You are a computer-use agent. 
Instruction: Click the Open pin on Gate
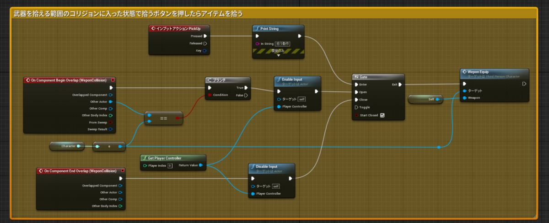356,92
